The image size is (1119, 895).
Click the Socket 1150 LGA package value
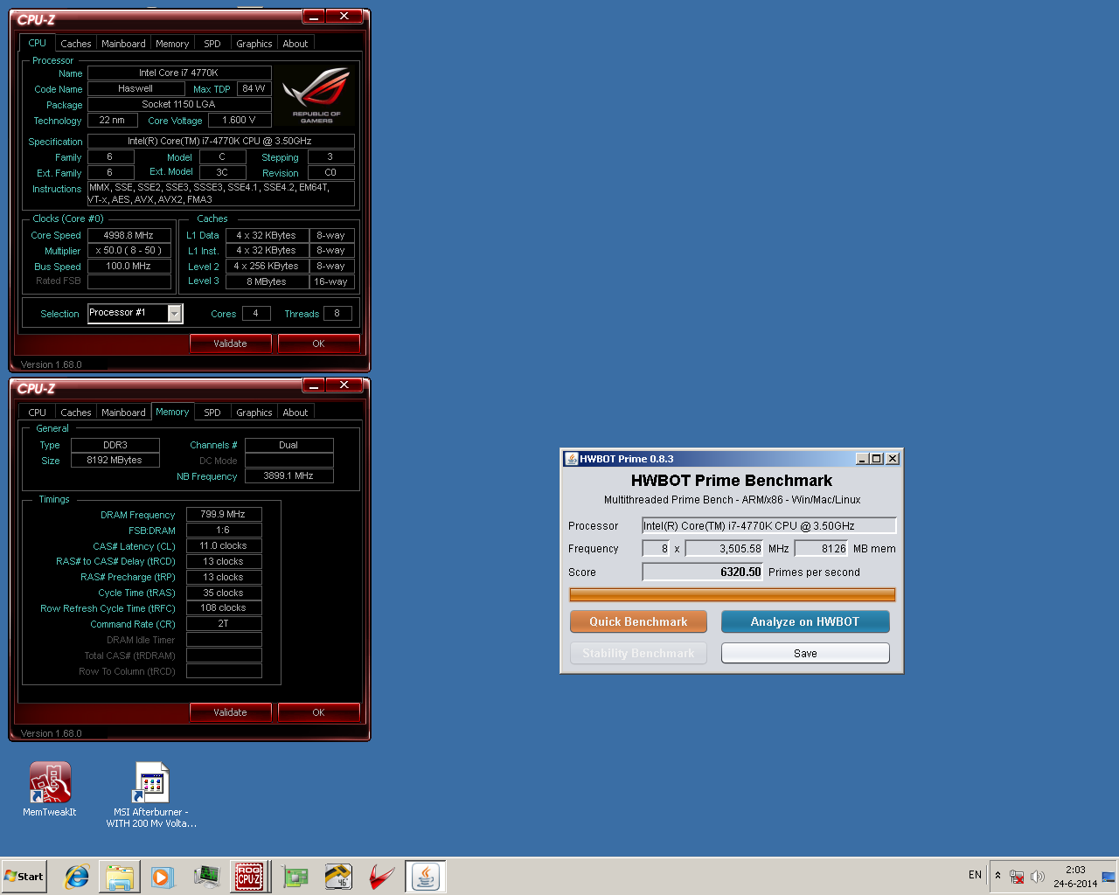[179, 104]
